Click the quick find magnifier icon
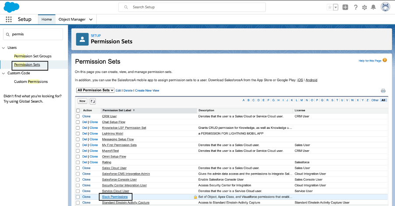This screenshot has height=206, width=395. pos(7,34)
